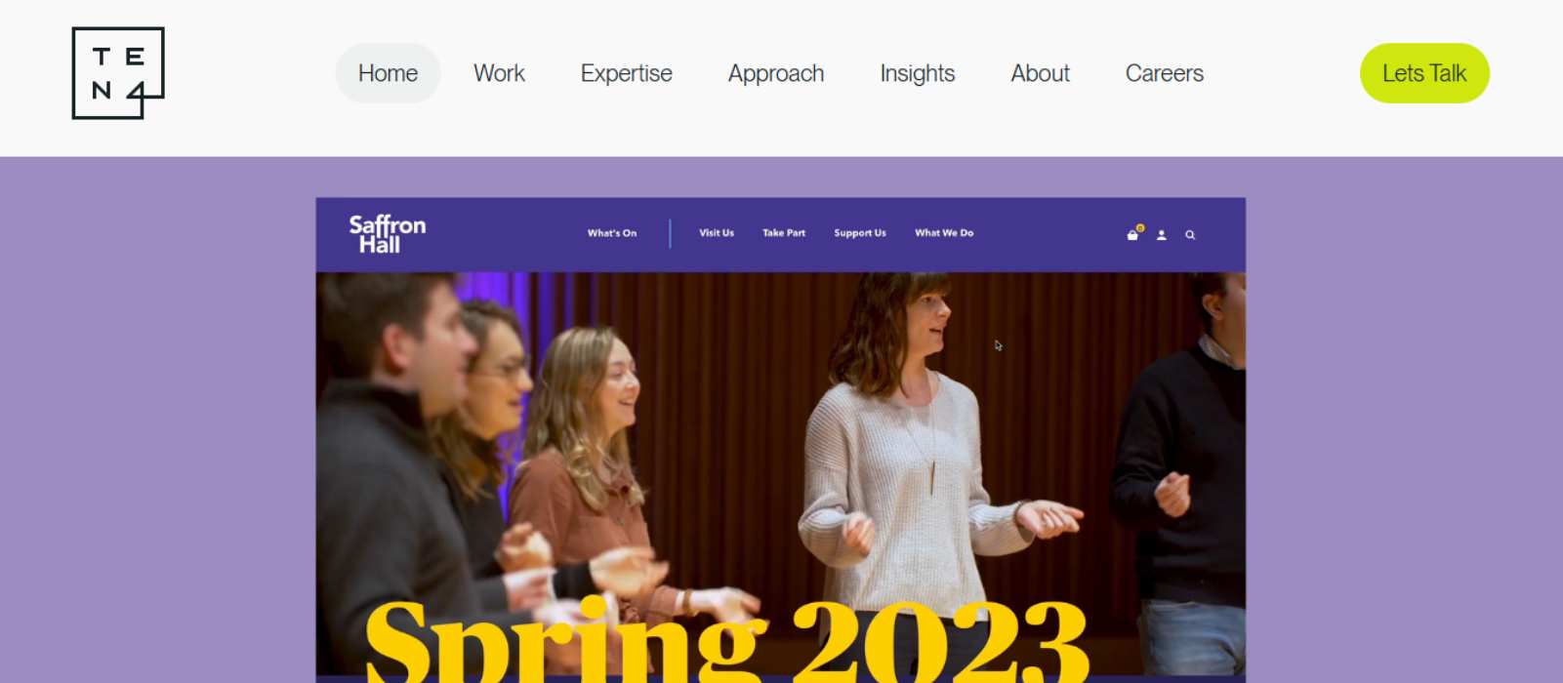
Task: Click the Saffron Hall logo
Action: (x=388, y=234)
